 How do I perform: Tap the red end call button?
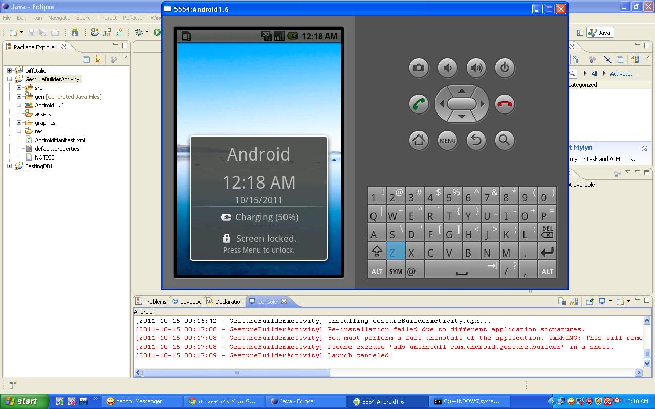pos(505,104)
